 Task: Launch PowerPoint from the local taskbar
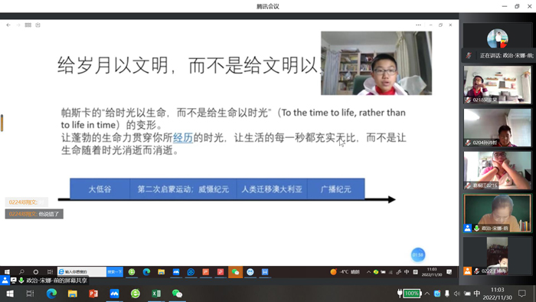click(93, 294)
